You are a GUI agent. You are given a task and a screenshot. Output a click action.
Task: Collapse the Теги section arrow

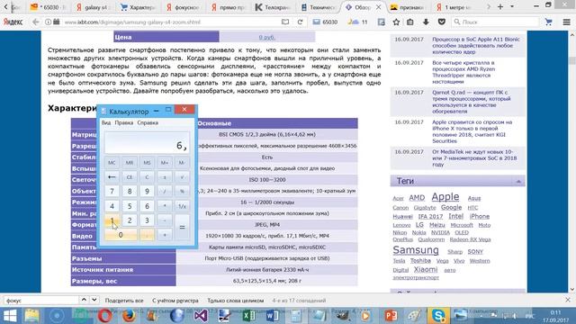click(x=518, y=181)
